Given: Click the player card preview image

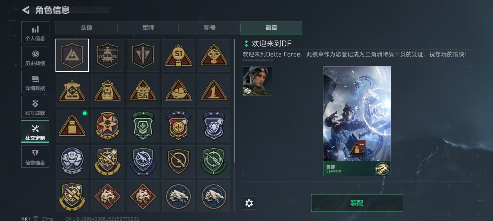Looking at the screenshot, I should 357,121.
